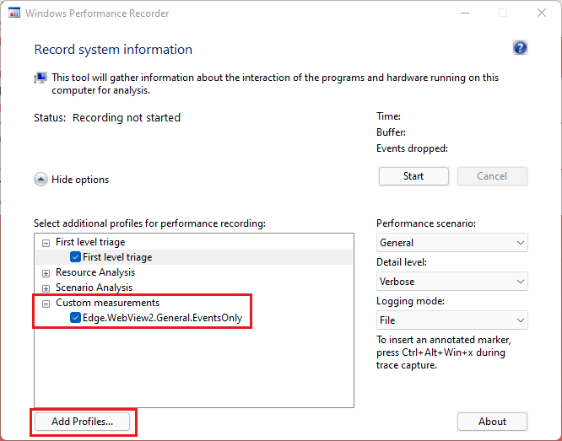Screen dimensions: 562x441
Task: Start the performance recording
Action: click(413, 176)
